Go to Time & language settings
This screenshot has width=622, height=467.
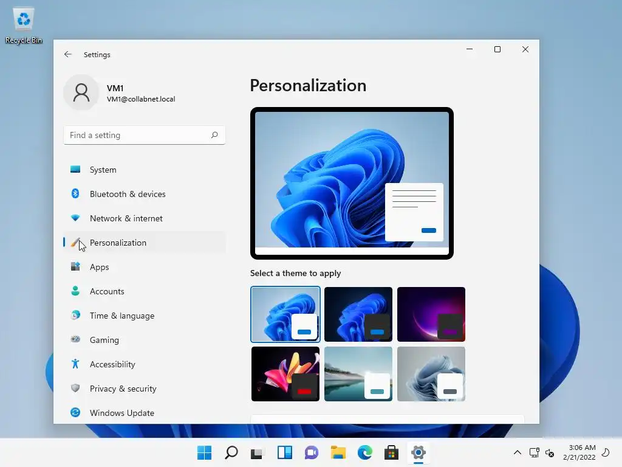[145, 316]
